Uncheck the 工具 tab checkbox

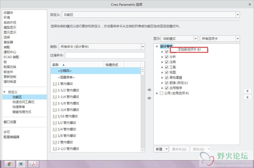click(x=167, y=67)
